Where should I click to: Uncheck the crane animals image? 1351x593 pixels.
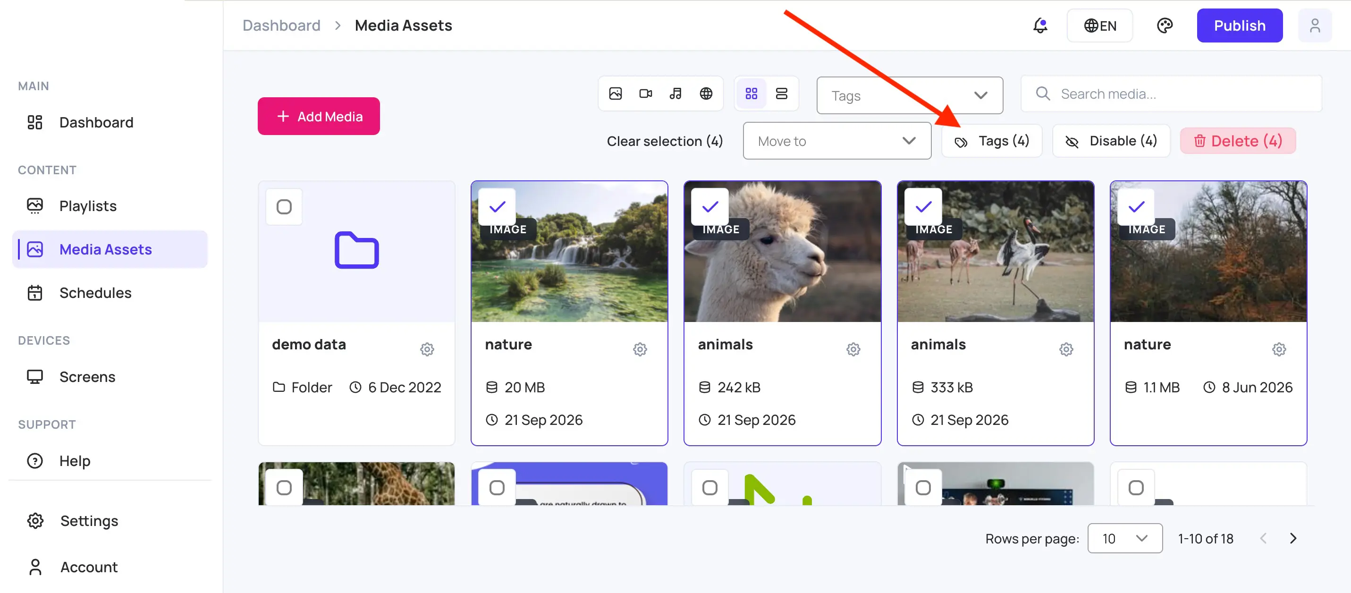(924, 207)
